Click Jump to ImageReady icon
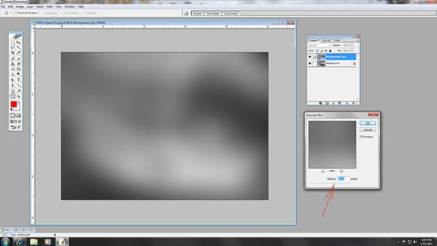The width and height of the screenshot is (437, 246). [15, 127]
